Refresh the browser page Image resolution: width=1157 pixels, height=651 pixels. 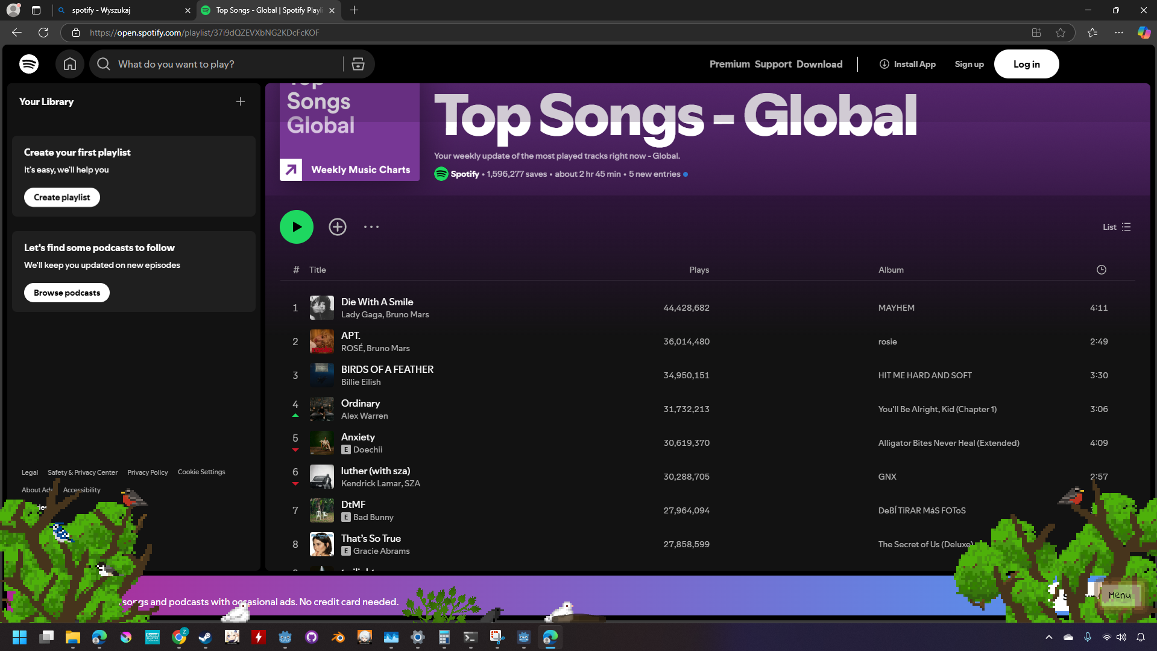tap(43, 33)
